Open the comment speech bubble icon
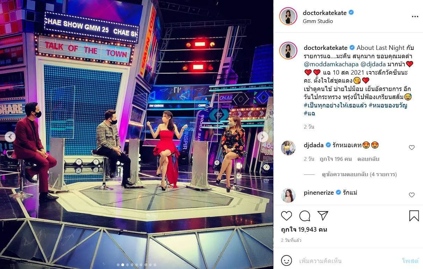The image size is (423, 269). coord(305,216)
